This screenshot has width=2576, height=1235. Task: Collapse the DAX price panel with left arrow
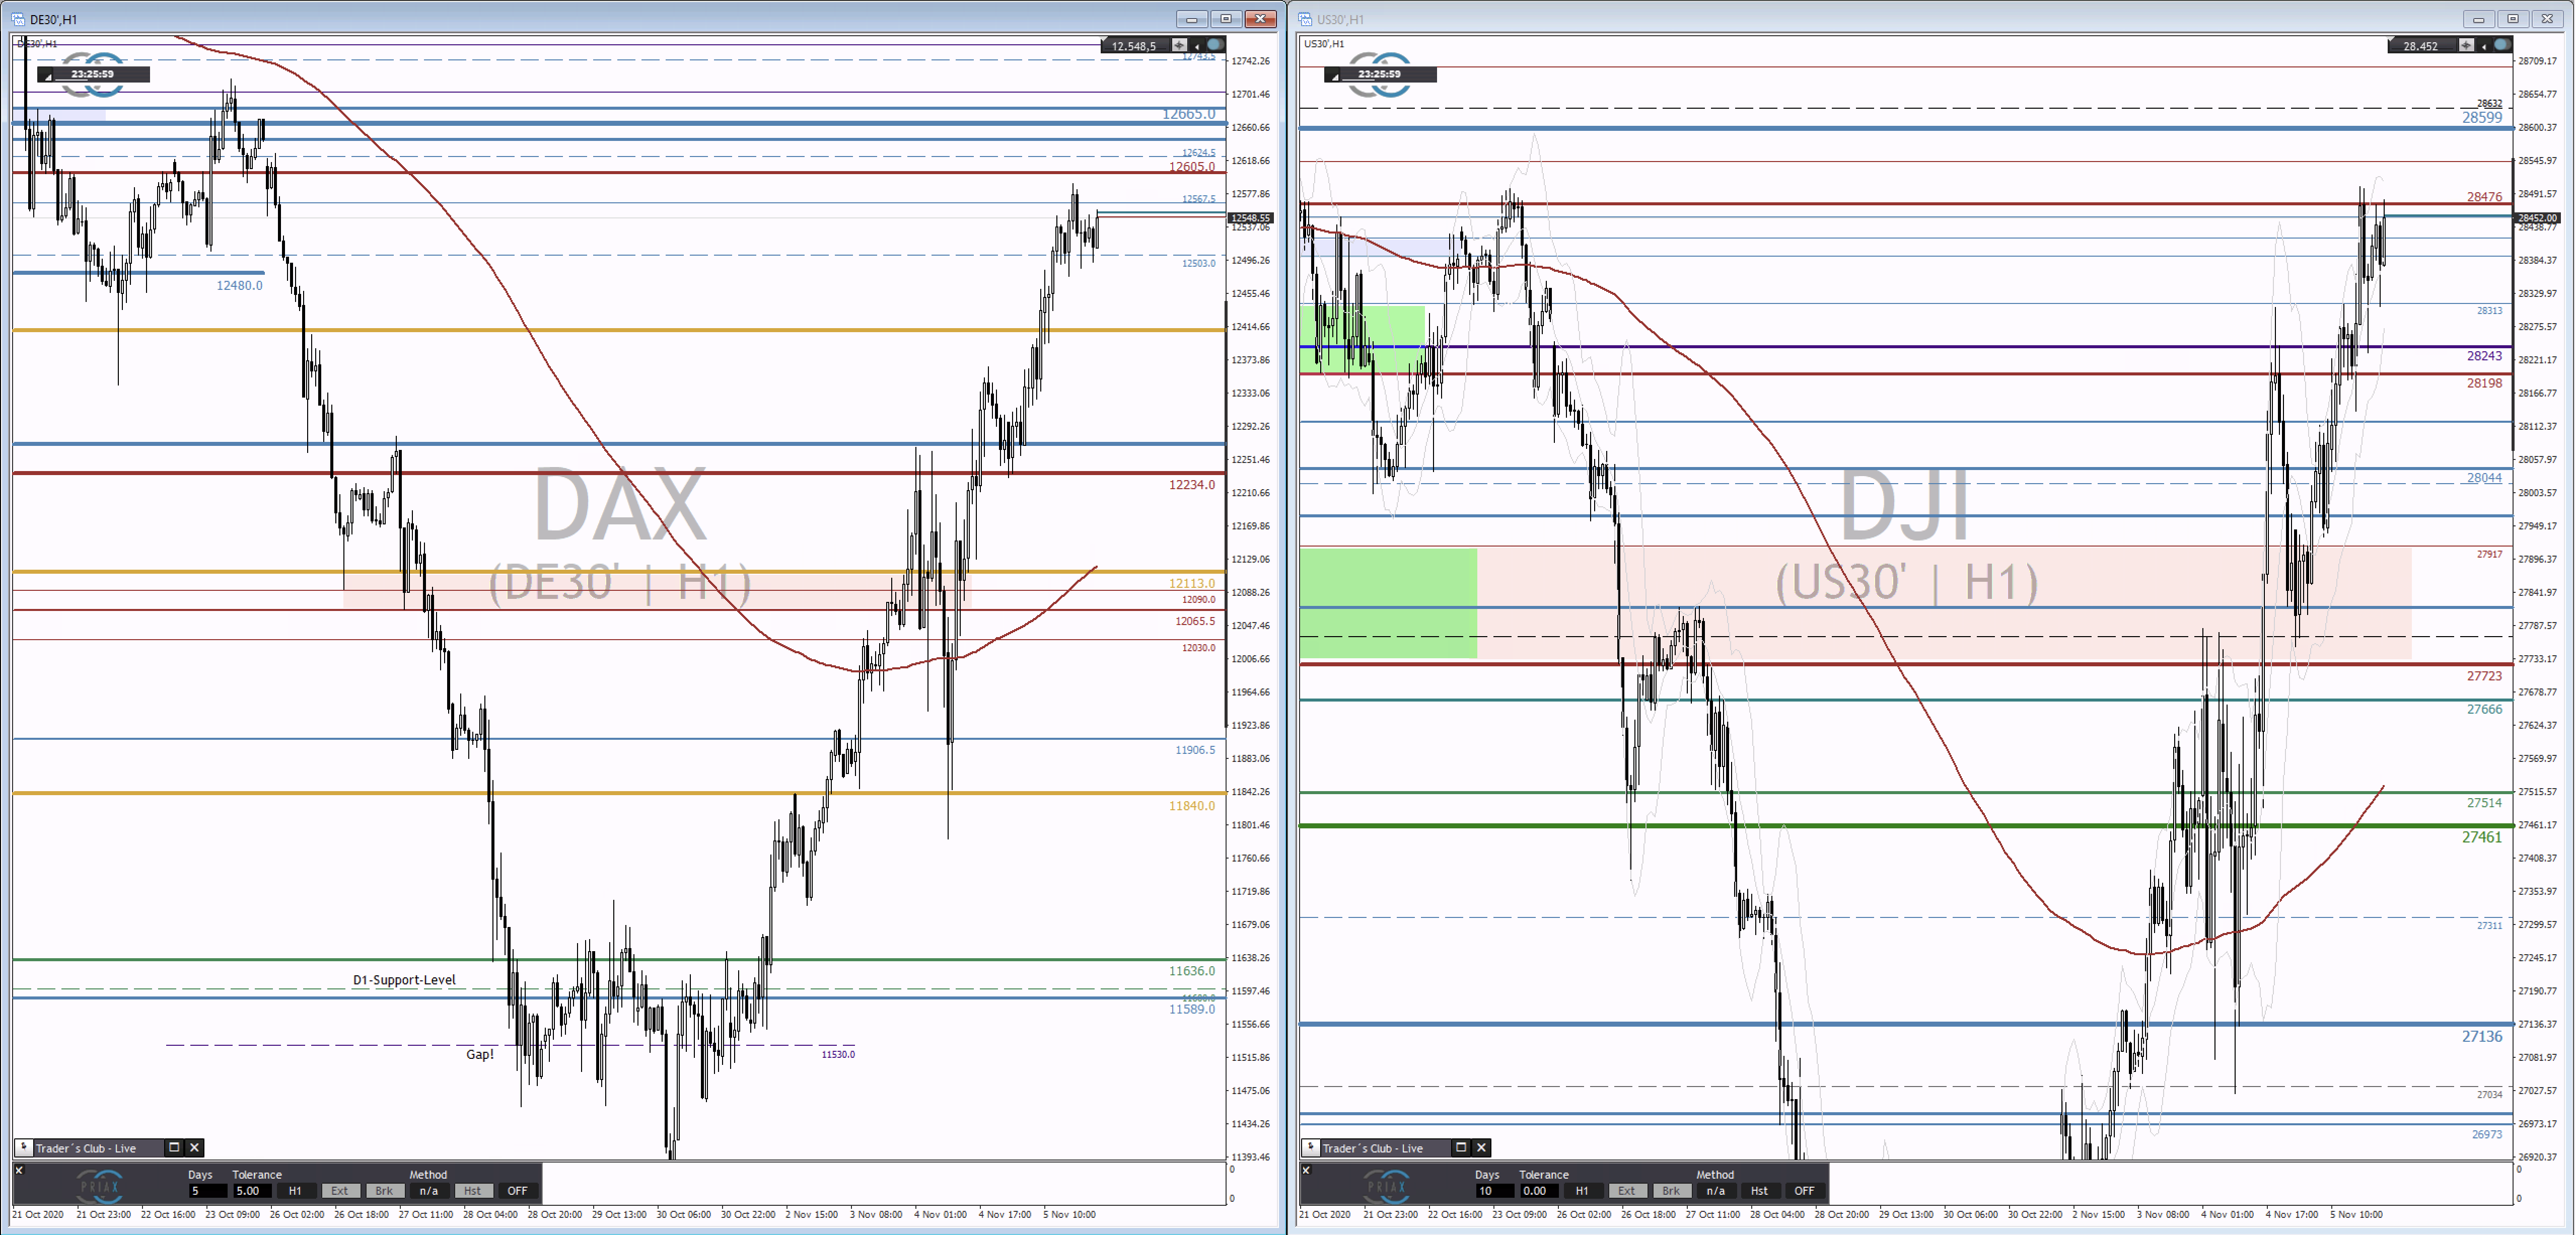1196,46
